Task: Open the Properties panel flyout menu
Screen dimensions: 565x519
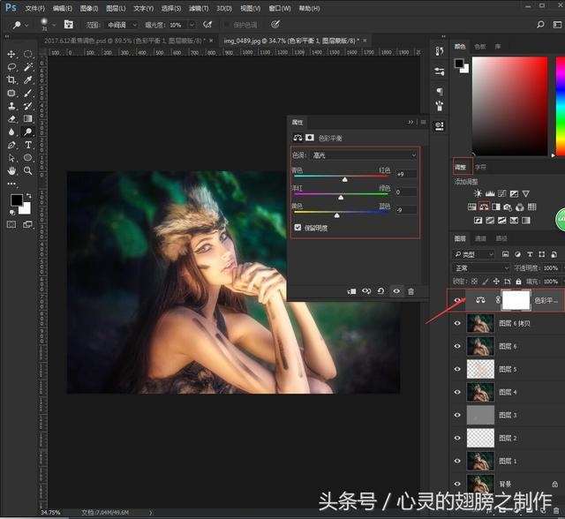Action: click(424, 123)
